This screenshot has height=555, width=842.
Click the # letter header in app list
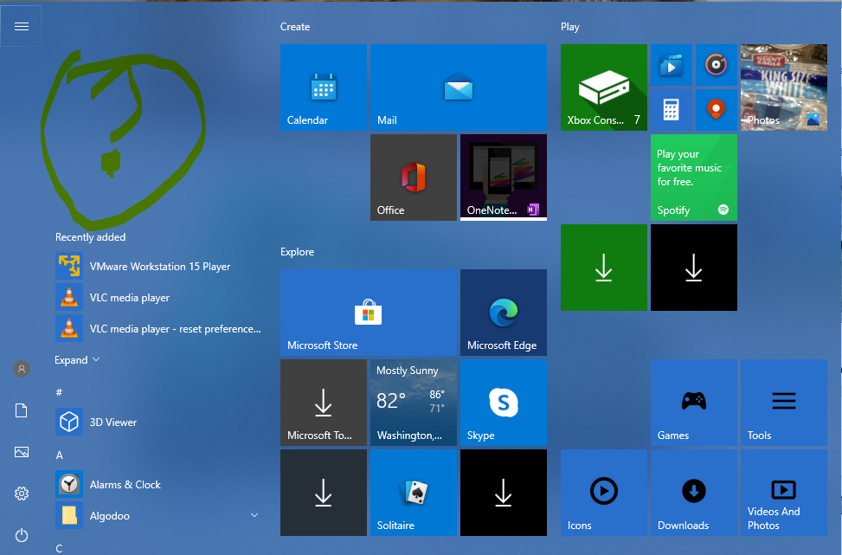coord(59,392)
